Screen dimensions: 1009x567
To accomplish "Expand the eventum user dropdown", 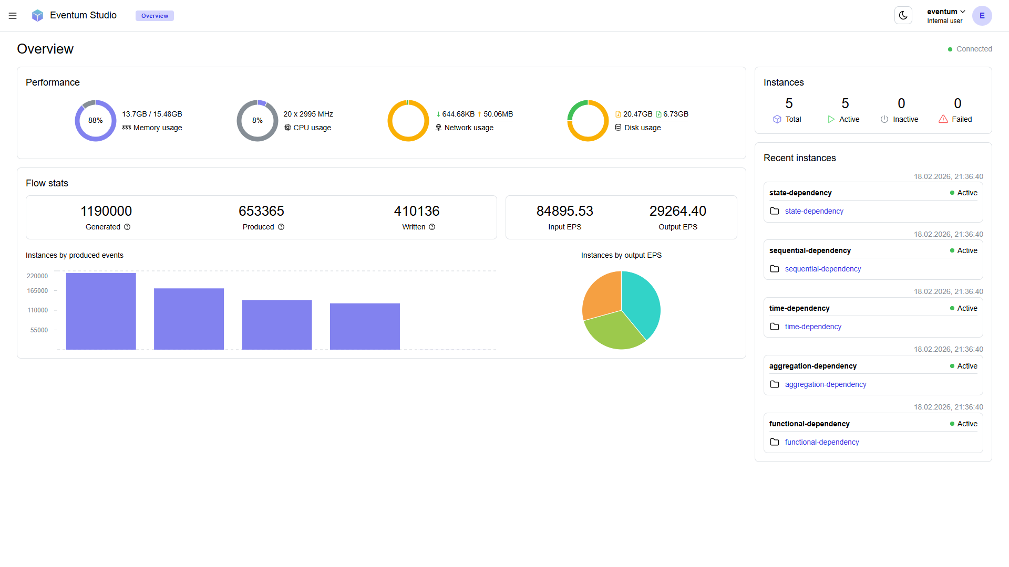I will pos(945,12).
